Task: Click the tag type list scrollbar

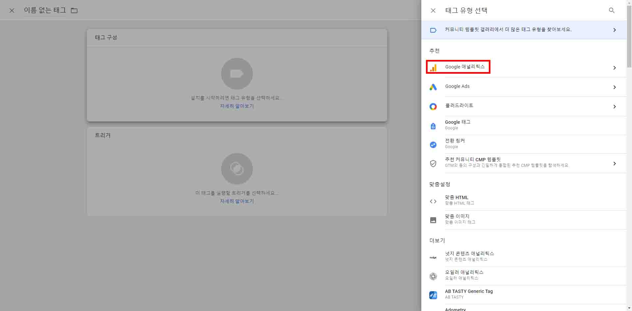Action: point(629,36)
